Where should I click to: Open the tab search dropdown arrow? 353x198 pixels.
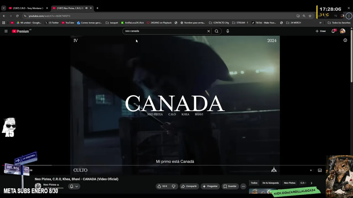[x=4, y=8]
